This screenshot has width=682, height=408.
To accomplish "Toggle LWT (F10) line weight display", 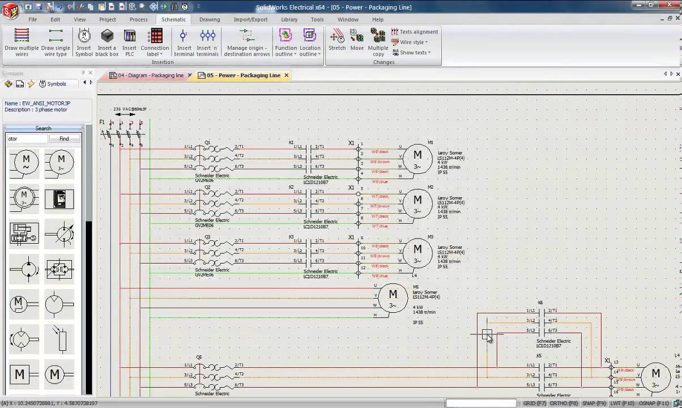I will pyautogui.click(x=622, y=403).
